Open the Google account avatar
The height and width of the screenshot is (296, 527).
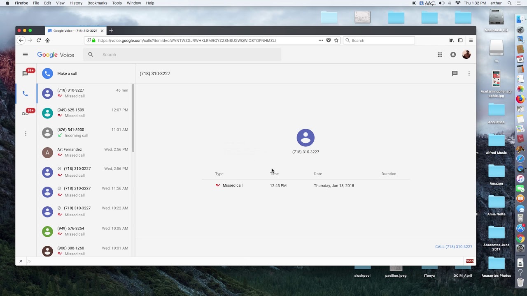click(x=466, y=55)
